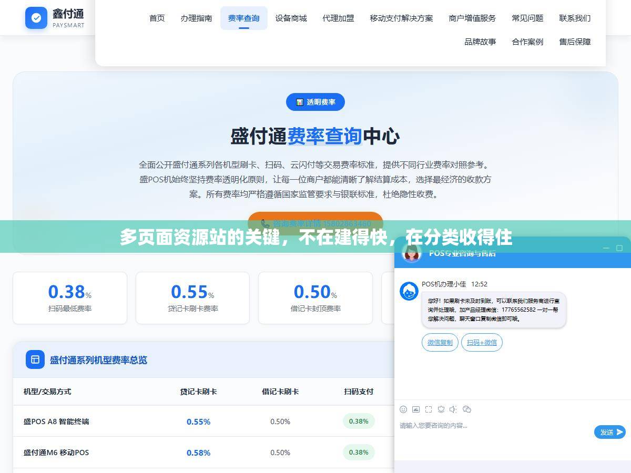Click 0.50% in the 盛付通M6 row
Viewport: 631px width, 473px height.
pos(280,453)
